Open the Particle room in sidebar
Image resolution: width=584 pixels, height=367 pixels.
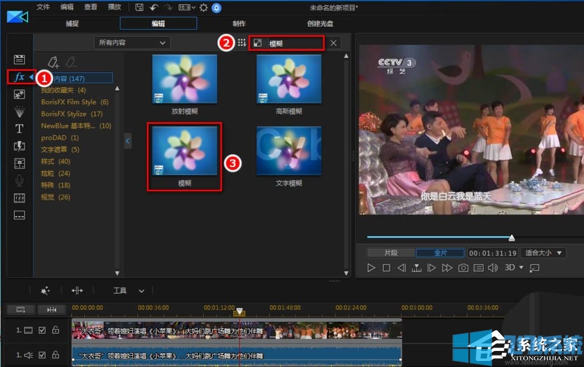19,111
